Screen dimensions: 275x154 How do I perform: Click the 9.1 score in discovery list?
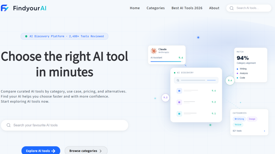tap(214, 114)
